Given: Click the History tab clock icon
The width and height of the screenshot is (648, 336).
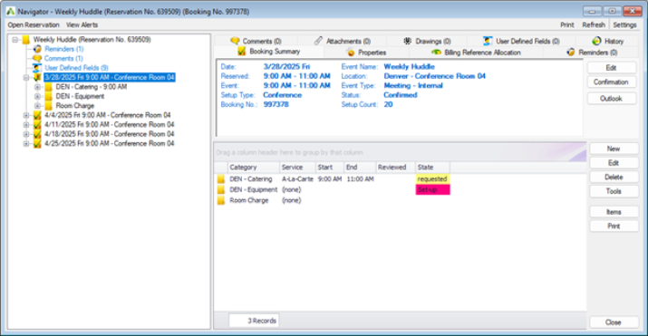Looking at the screenshot, I should pos(596,41).
